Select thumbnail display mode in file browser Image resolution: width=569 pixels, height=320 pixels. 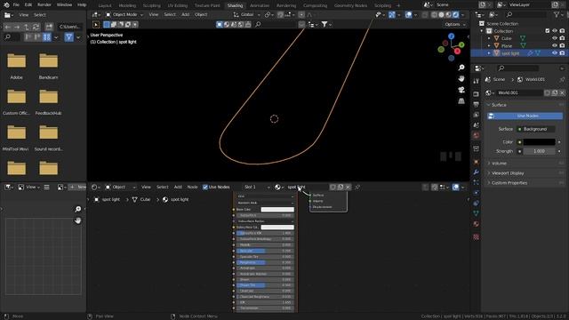click(x=47, y=37)
